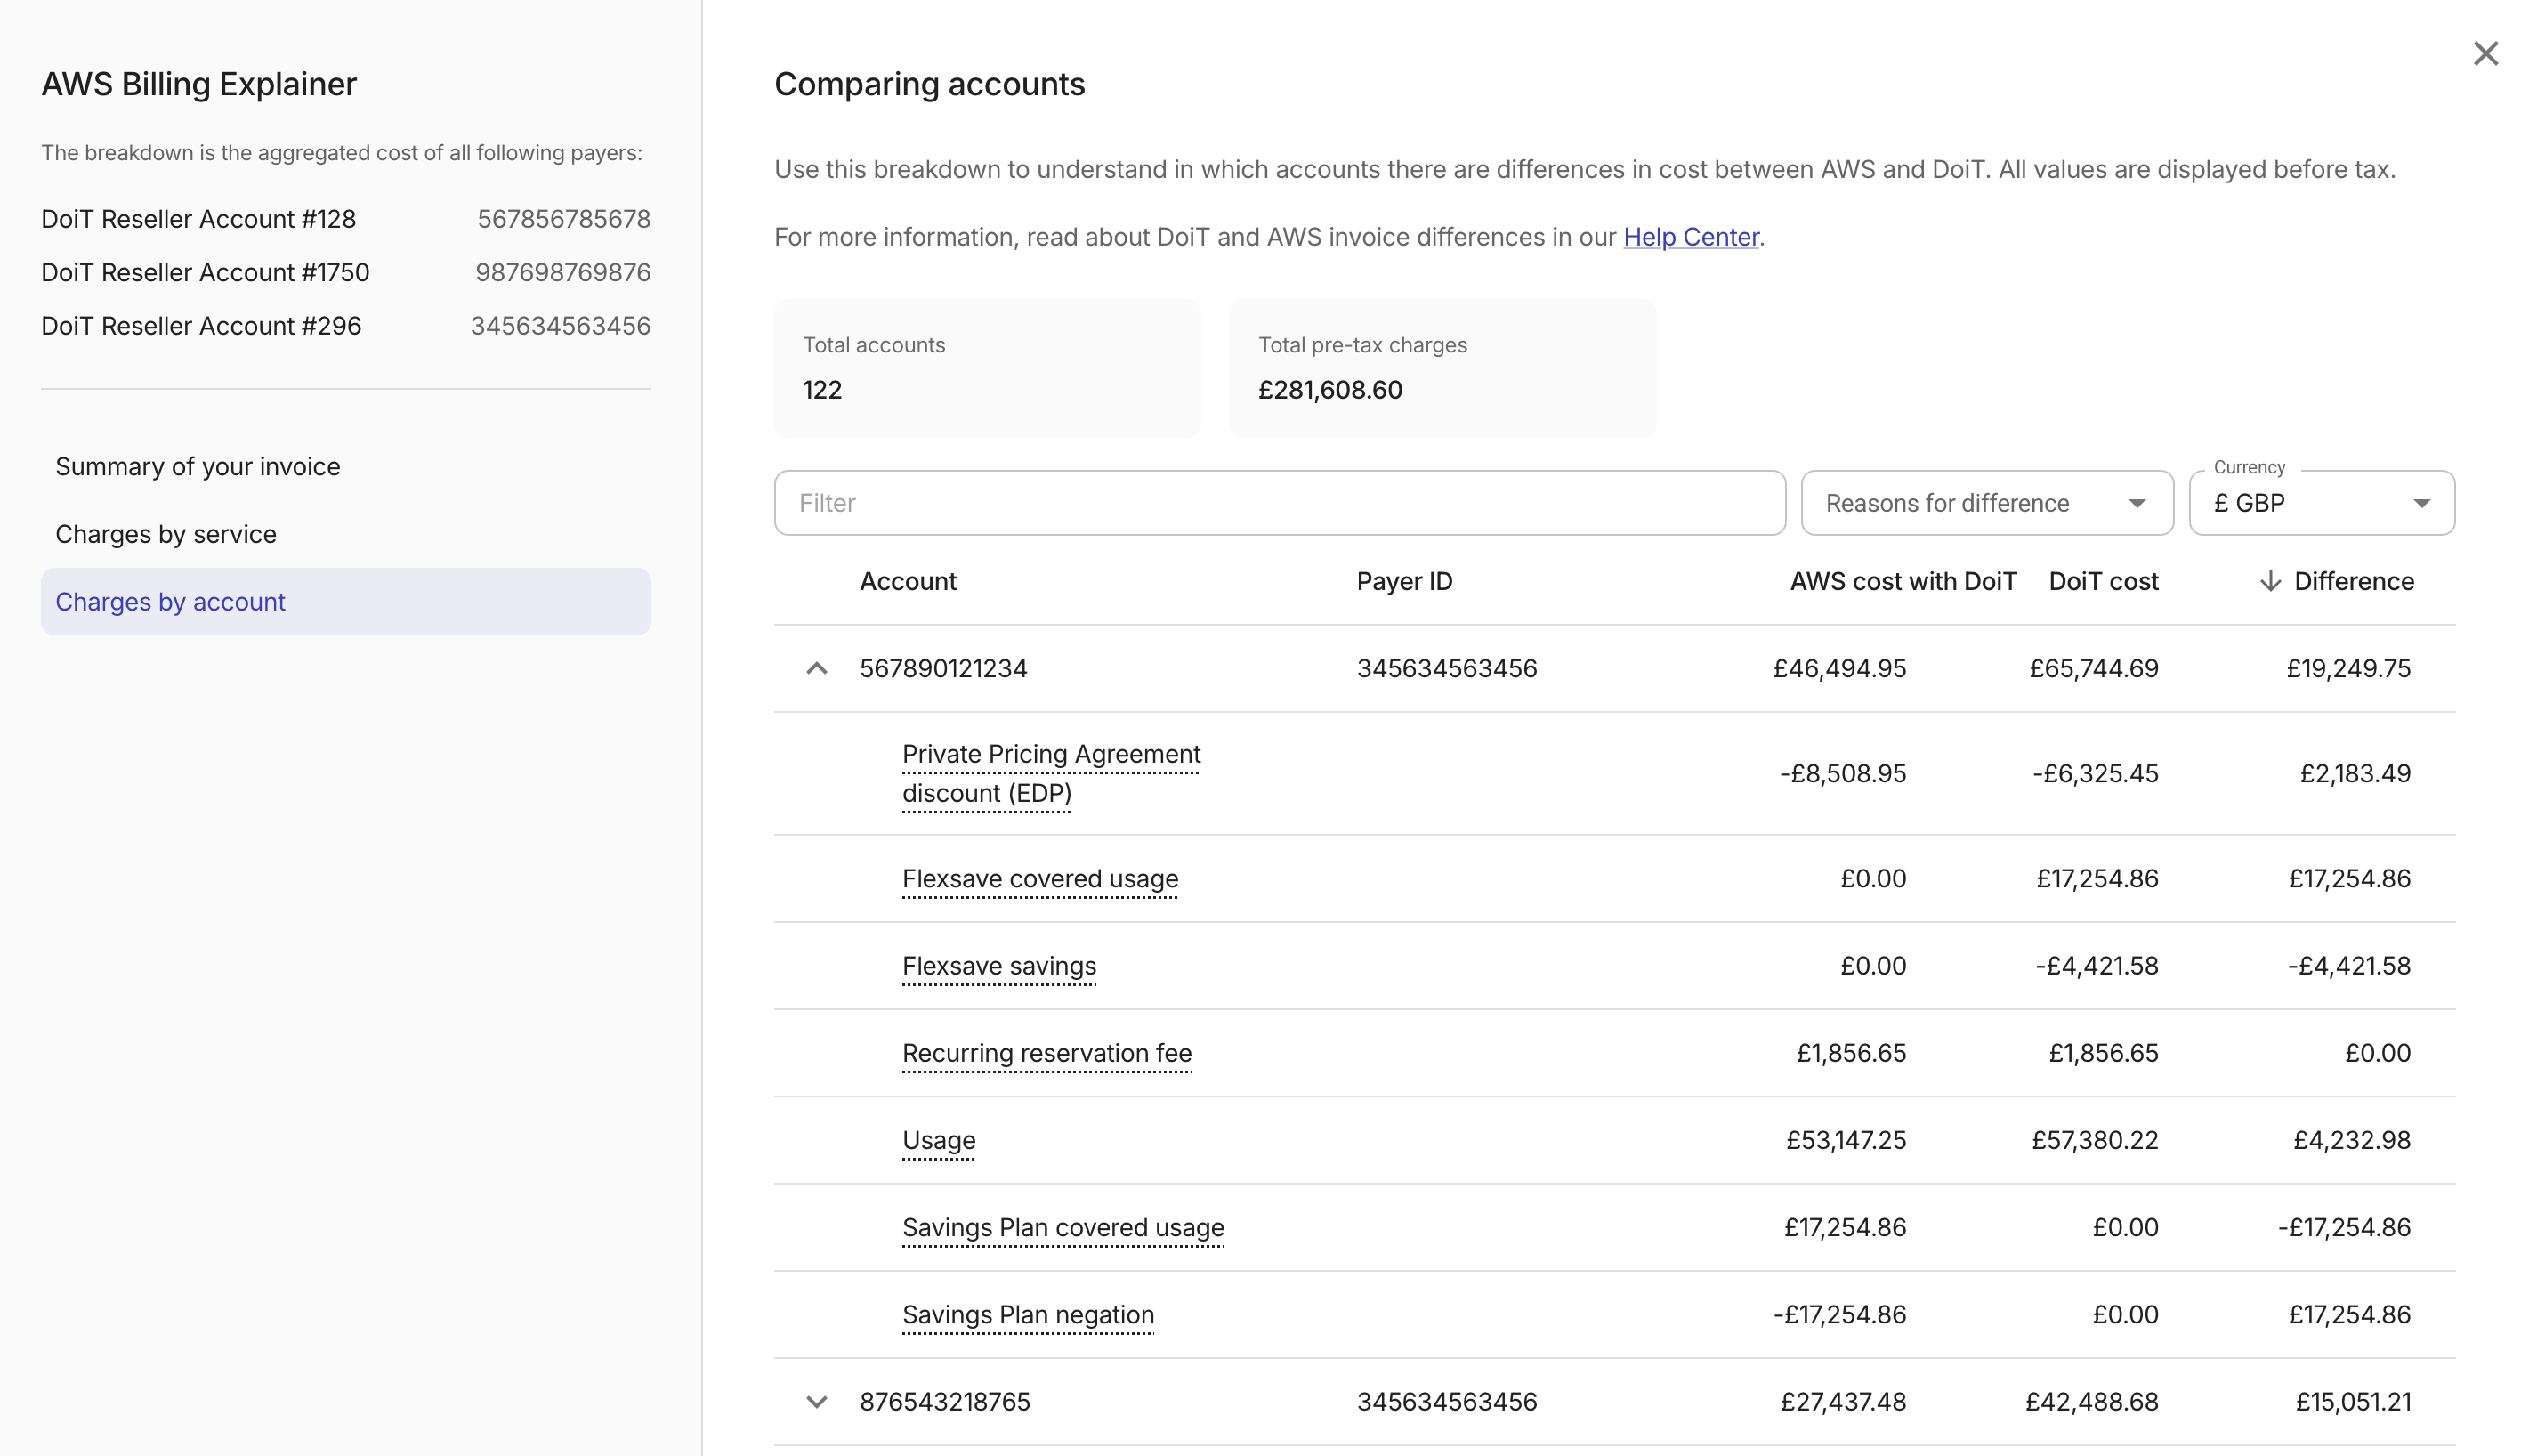Viewport: 2529px width, 1456px height.
Task: Click DoiT cost value £42,488.68
Action: tap(2091, 1402)
